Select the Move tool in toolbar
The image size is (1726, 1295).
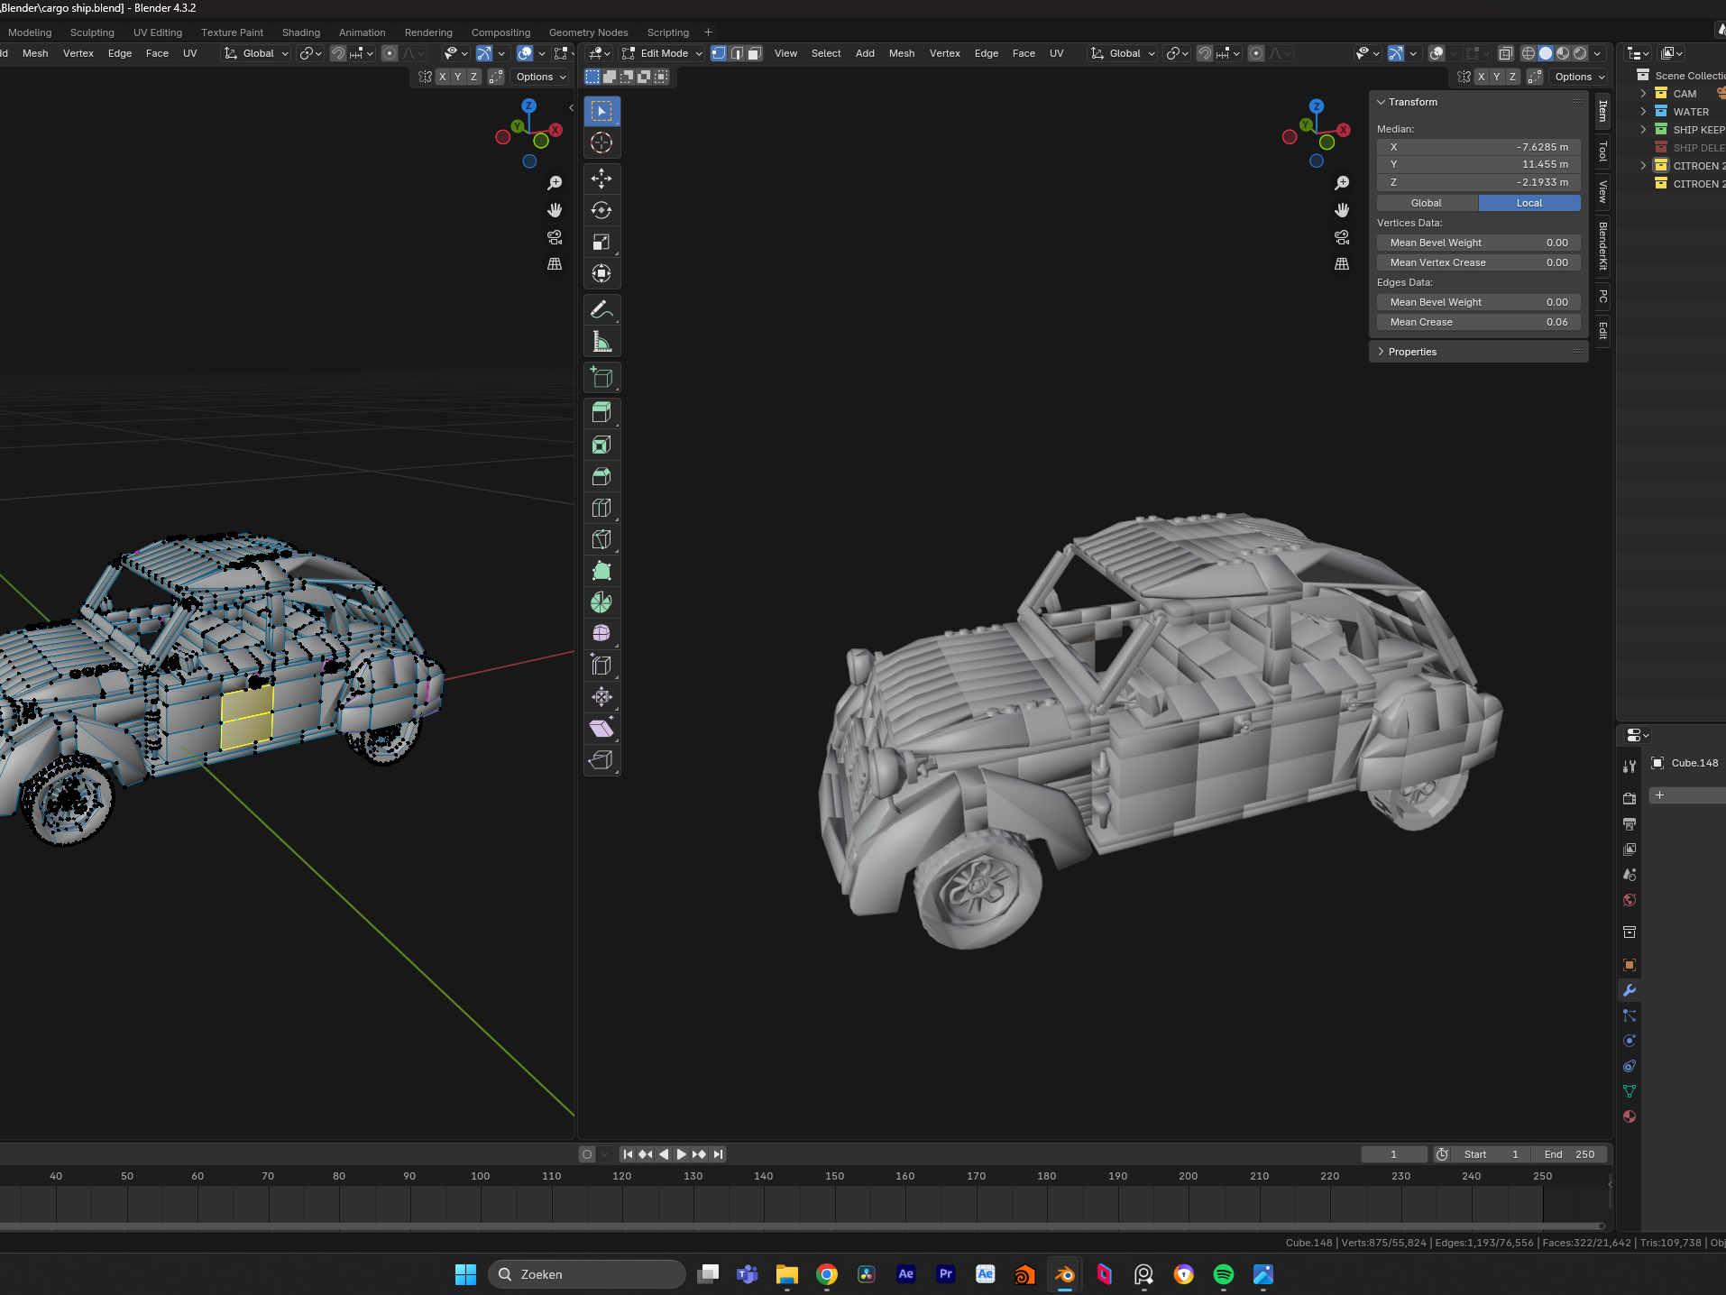(601, 179)
